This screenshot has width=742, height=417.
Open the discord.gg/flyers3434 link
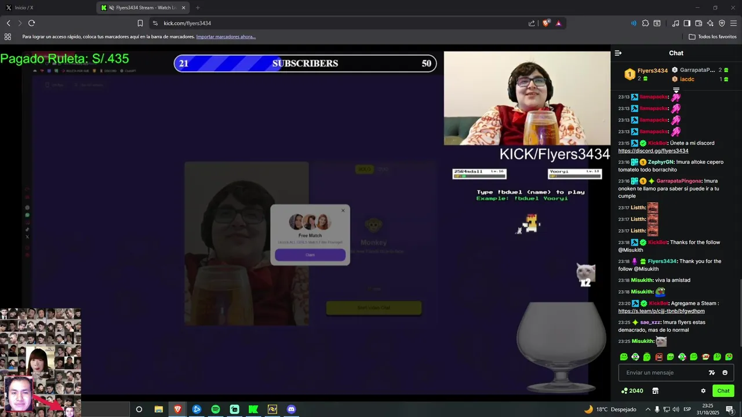(x=653, y=151)
